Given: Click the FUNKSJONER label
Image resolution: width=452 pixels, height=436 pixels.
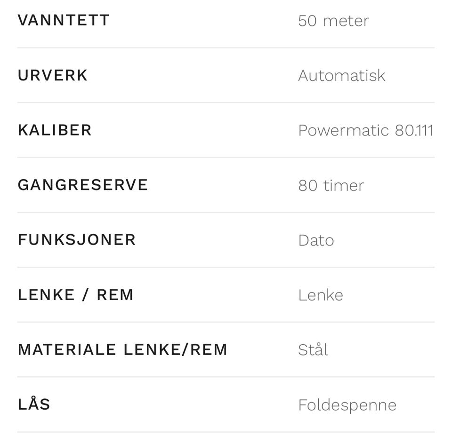Looking at the screenshot, I should (x=77, y=240).
